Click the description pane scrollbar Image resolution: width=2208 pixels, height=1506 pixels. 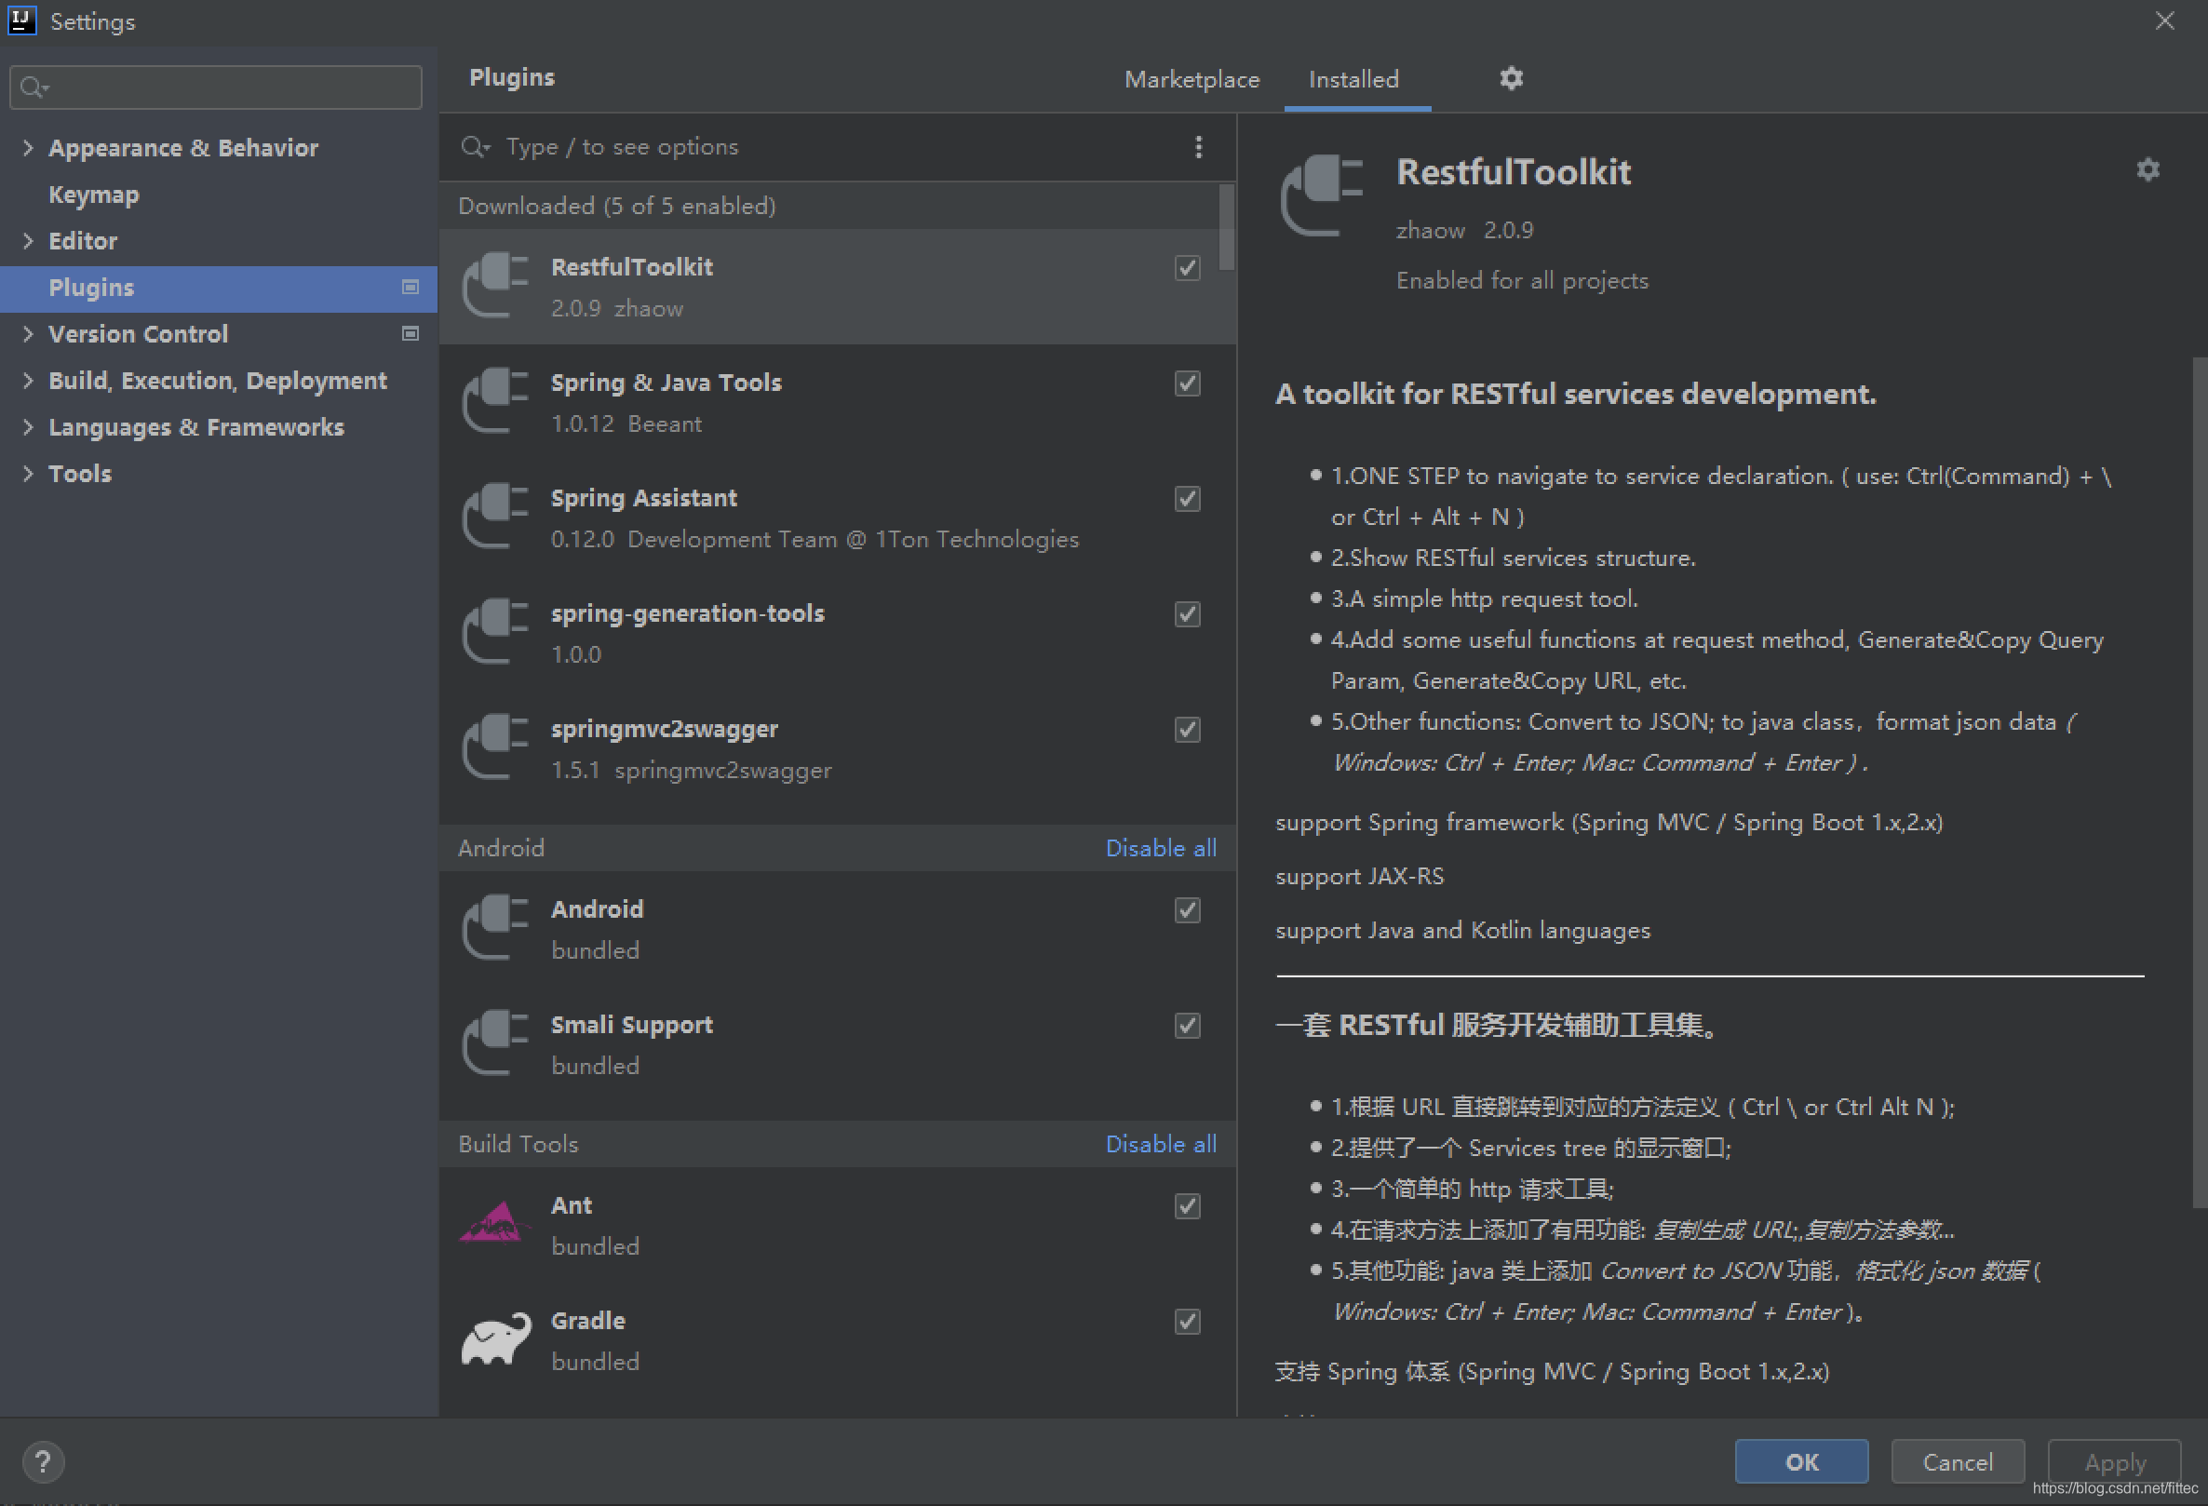click(x=2199, y=783)
